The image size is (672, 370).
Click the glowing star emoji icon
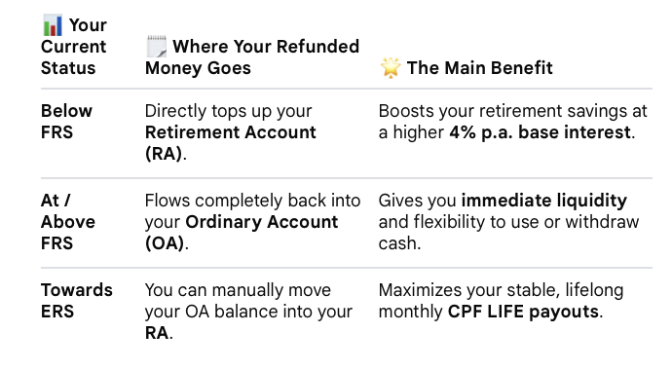[x=391, y=68]
